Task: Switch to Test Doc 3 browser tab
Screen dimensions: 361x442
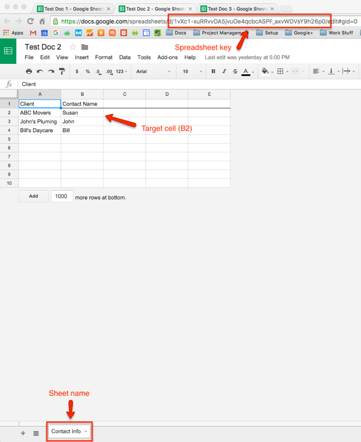Action: click(237, 9)
